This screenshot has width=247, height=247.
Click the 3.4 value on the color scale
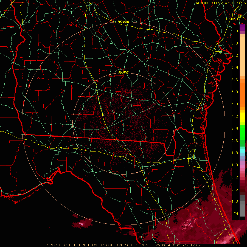(235, 128)
